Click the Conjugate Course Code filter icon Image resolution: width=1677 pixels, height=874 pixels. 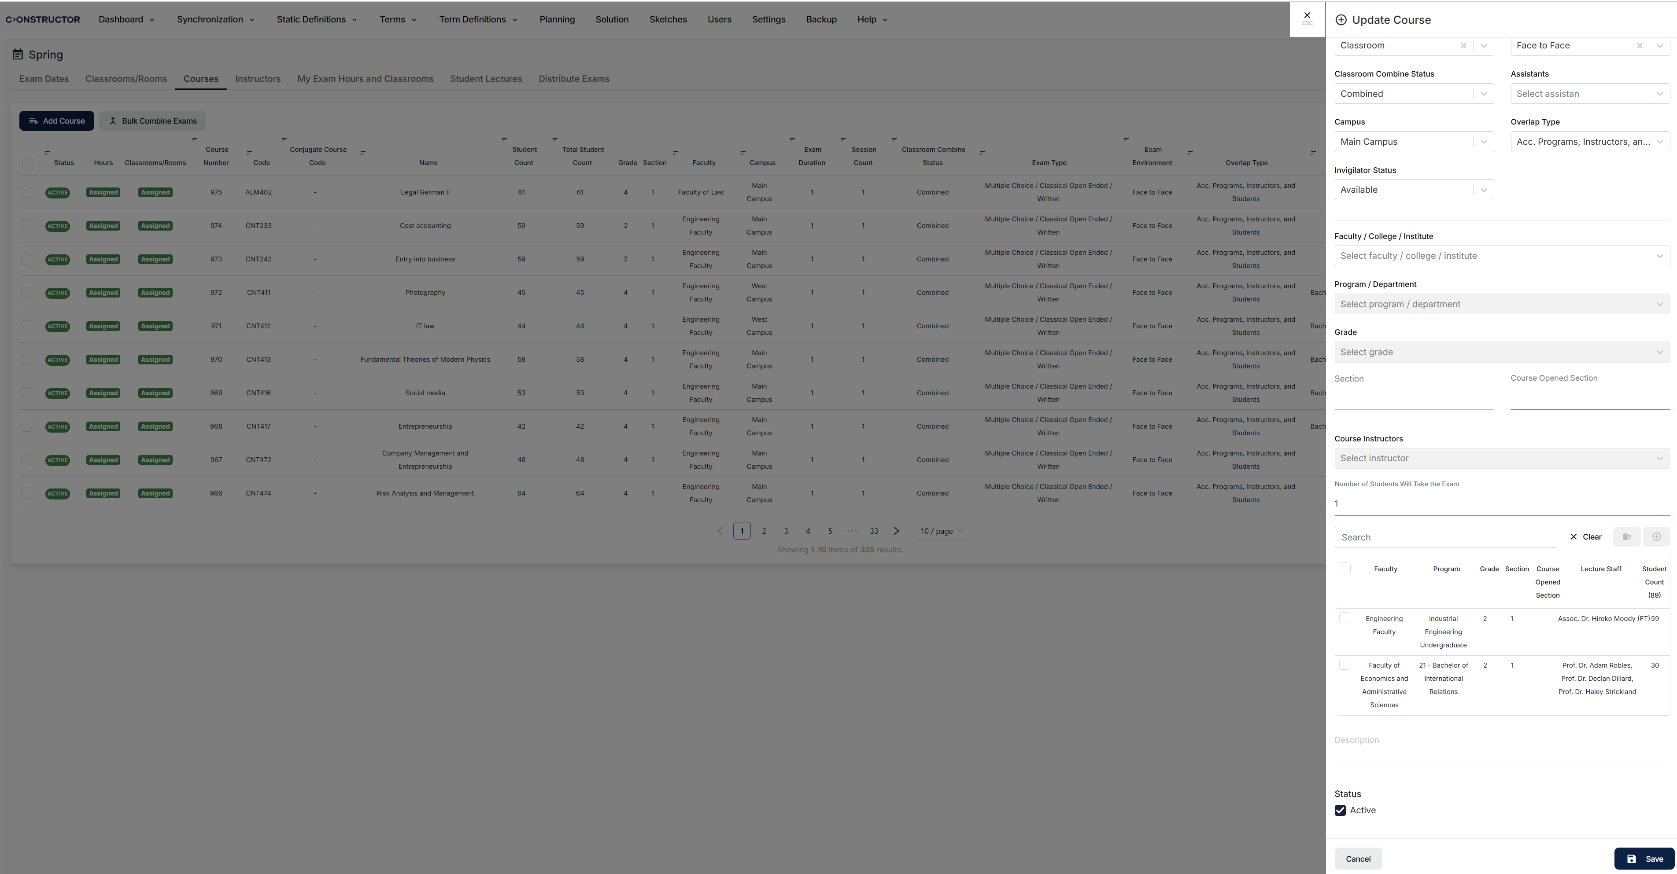click(284, 140)
